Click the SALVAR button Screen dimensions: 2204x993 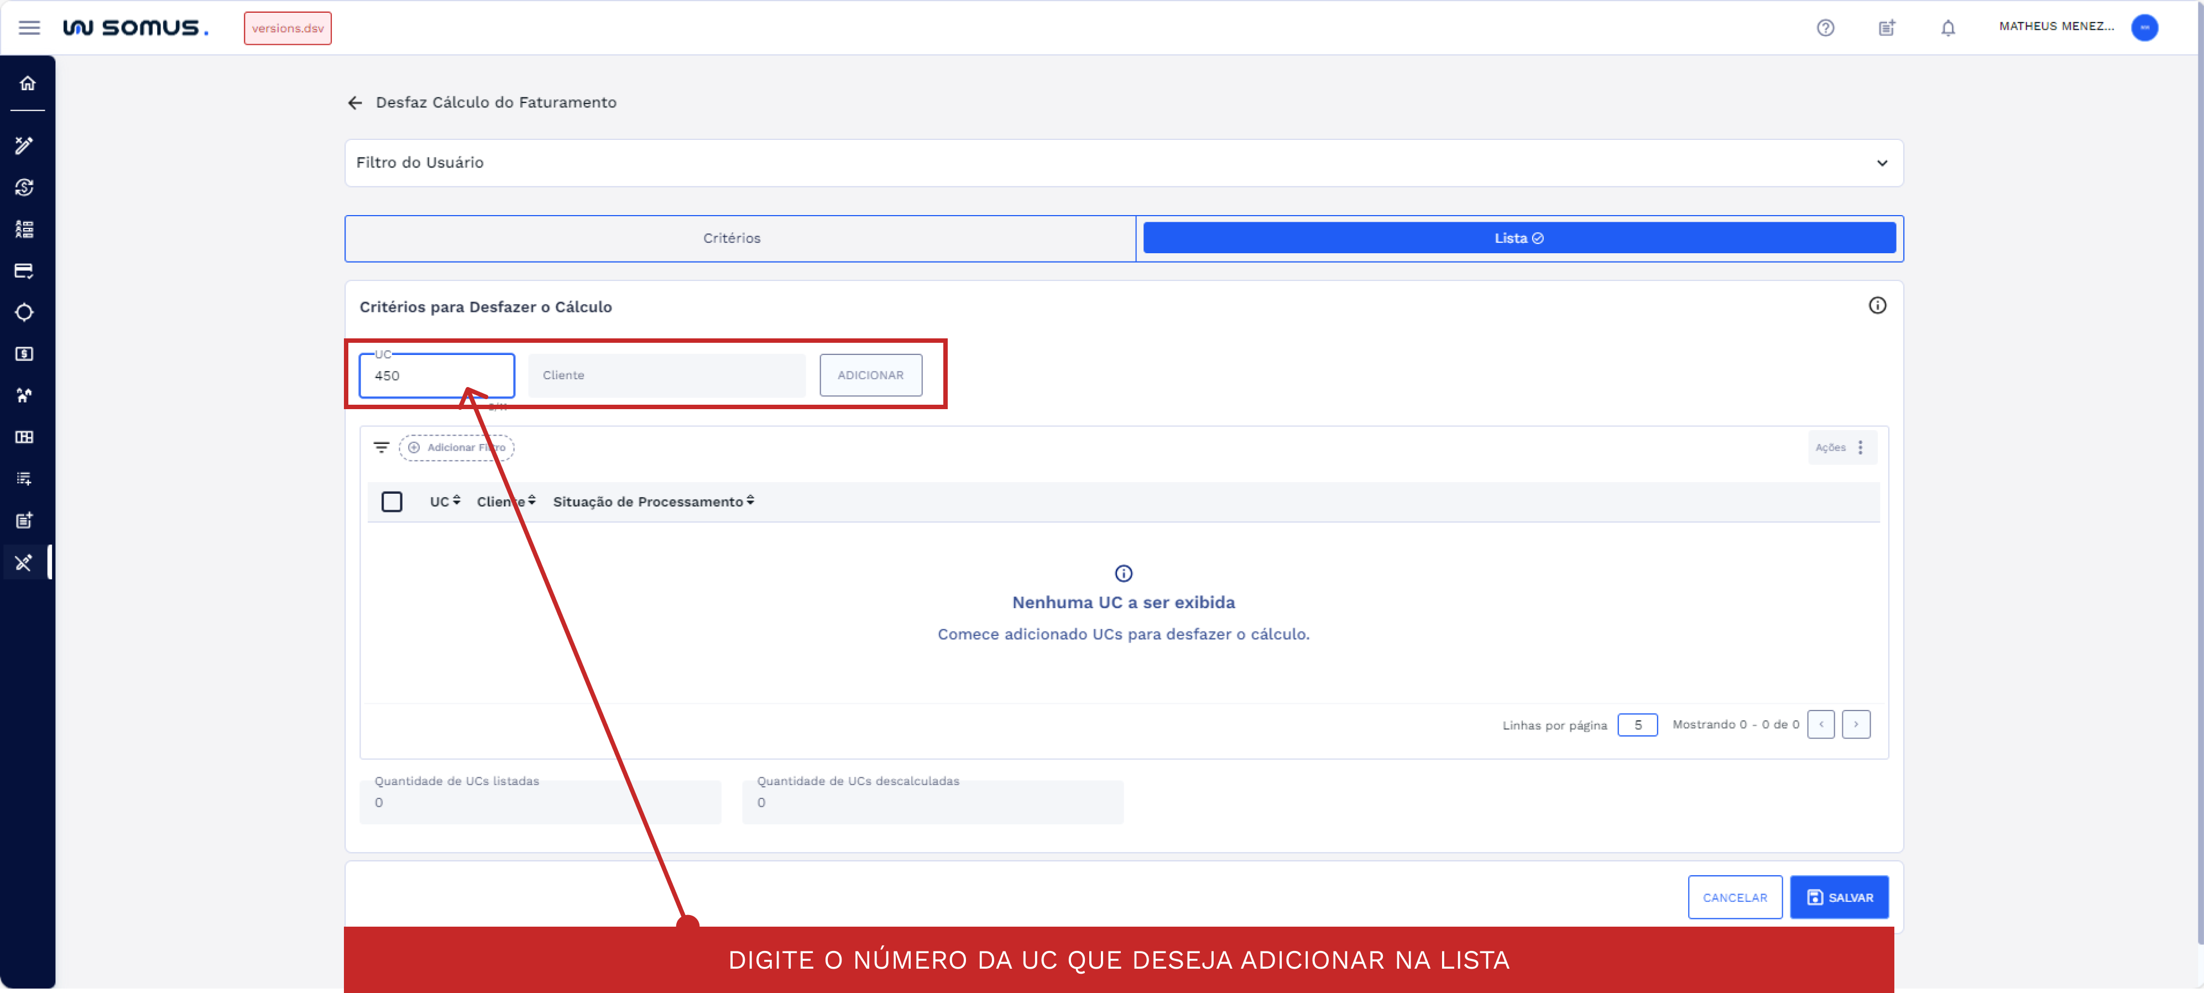(x=1840, y=897)
